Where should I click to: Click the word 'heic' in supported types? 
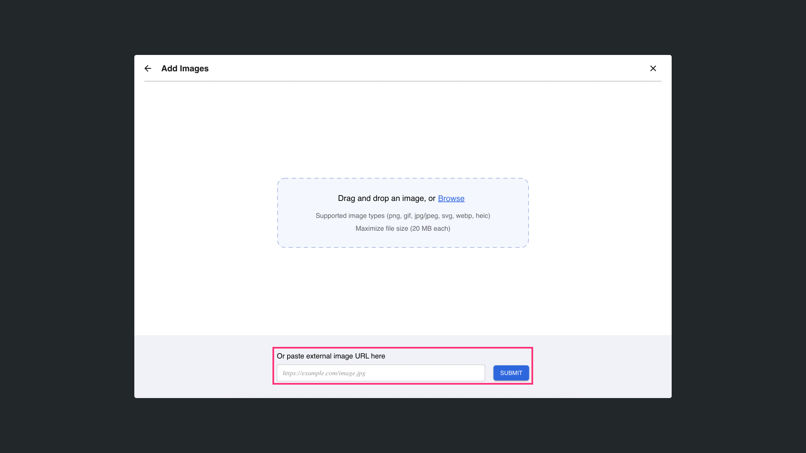(x=482, y=216)
